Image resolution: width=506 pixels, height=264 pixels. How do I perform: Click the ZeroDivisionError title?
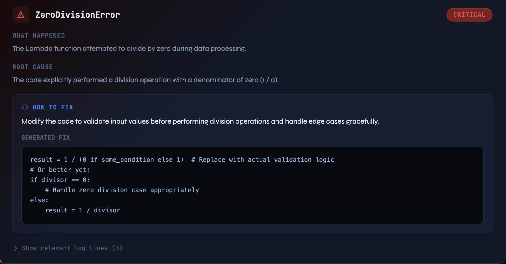click(x=78, y=15)
